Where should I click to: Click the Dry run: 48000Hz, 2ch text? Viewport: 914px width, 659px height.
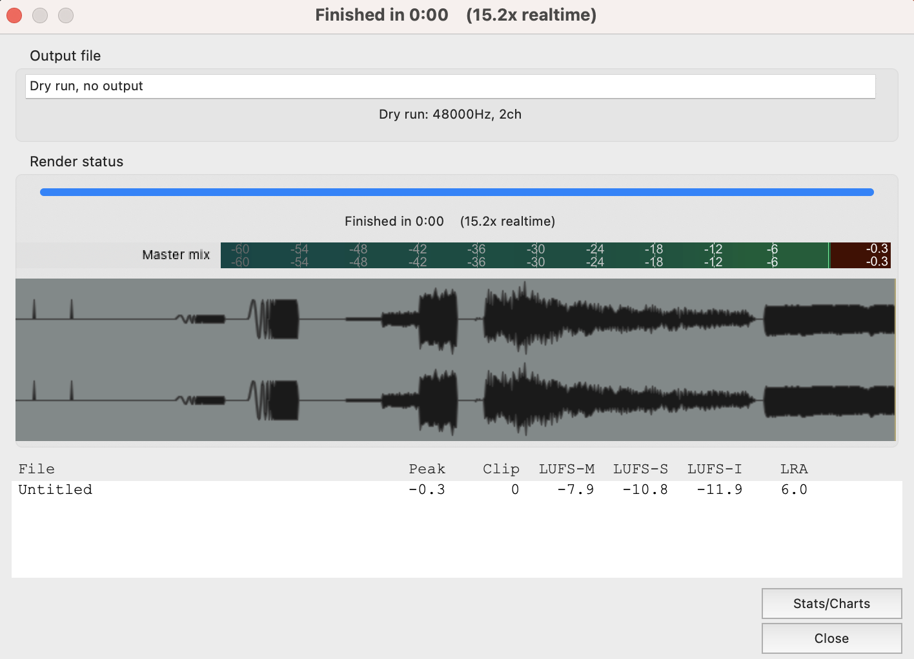[x=450, y=114]
